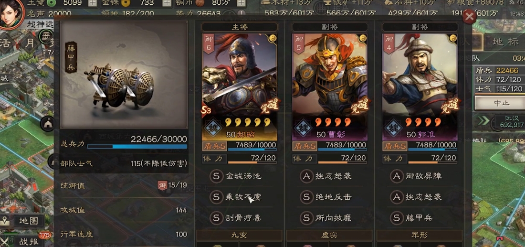The width and height of the screenshot is (525, 247).
Task: Open the 军形 tactics tab
Action: [x=419, y=235]
